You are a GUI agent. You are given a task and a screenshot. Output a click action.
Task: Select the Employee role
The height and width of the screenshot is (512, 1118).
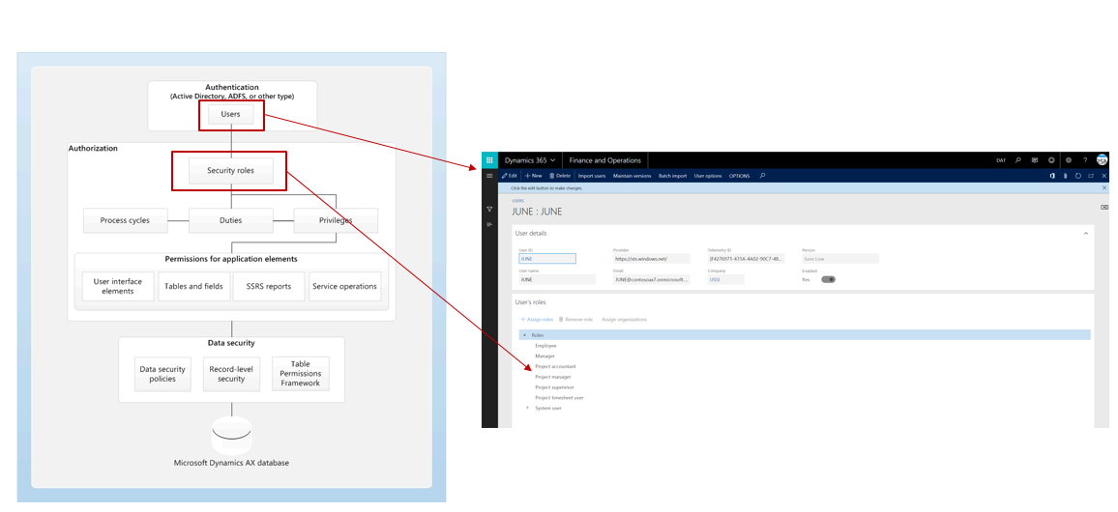coord(545,346)
